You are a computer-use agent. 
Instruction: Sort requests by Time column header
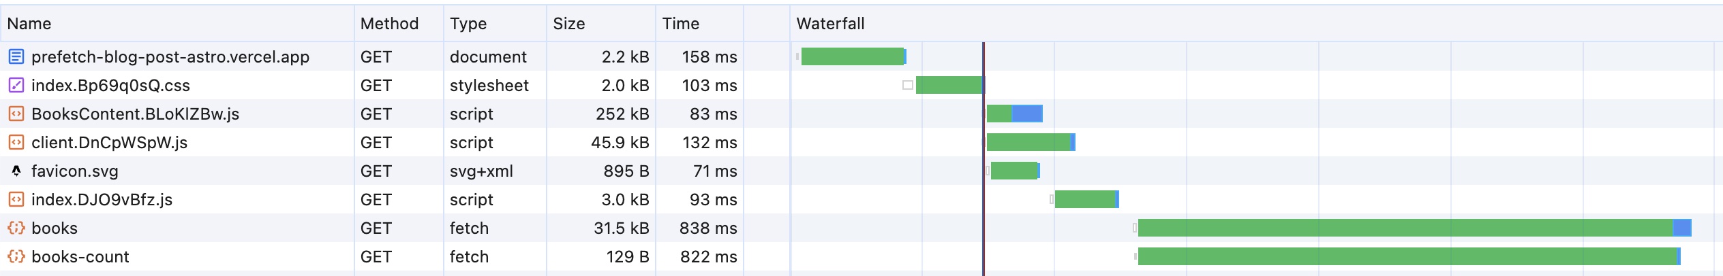pyautogui.click(x=681, y=24)
